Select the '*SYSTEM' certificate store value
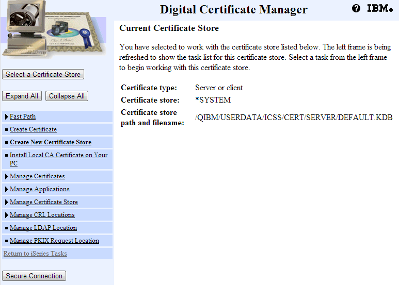Viewport: 399px width, 285px height. (x=213, y=100)
